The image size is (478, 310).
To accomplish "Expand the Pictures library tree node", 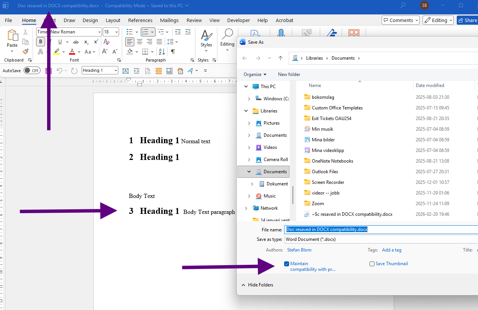I will (x=249, y=123).
